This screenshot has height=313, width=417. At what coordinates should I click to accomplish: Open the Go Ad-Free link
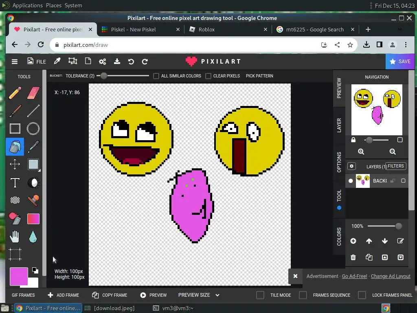pyautogui.click(x=354, y=276)
